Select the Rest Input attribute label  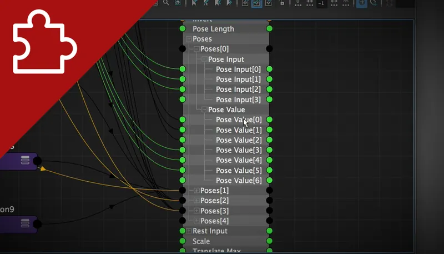click(x=210, y=231)
